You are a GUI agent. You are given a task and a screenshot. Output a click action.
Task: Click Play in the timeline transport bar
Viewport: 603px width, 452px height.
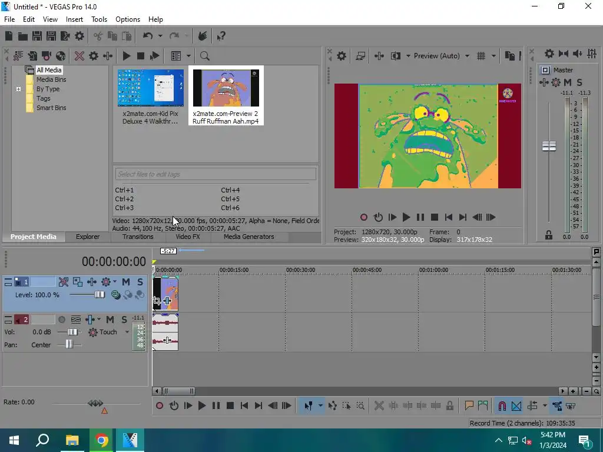click(202, 406)
